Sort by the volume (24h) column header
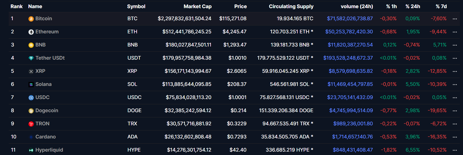 [x=357, y=6]
